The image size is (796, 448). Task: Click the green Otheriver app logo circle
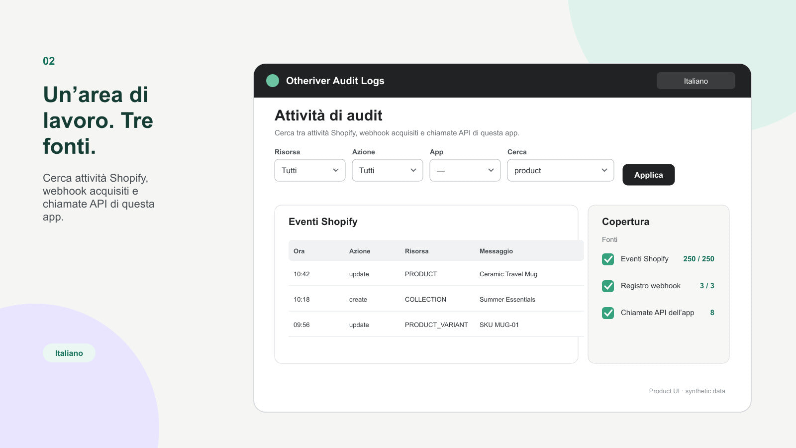273,81
